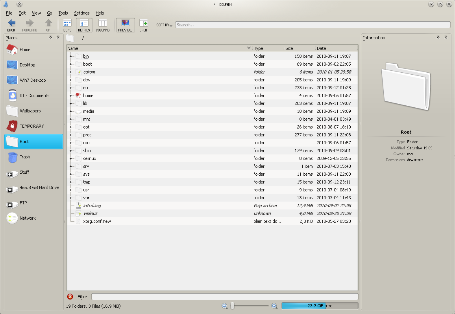Click the 23,7 GiB free space bar
Image resolution: width=455 pixels, height=314 pixels.
coord(320,306)
